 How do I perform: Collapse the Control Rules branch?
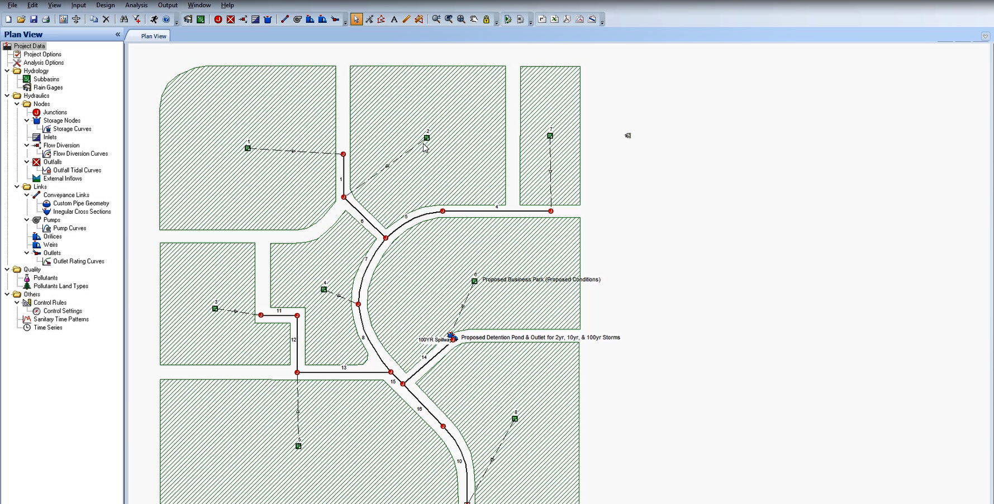click(17, 303)
